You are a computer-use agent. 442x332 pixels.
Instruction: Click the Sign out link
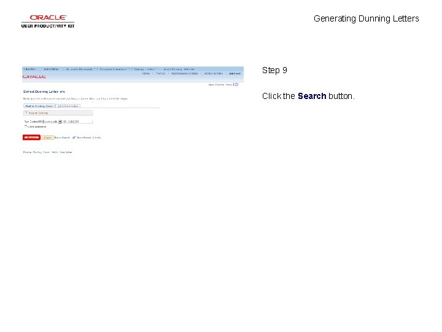click(x=235, y=73)
